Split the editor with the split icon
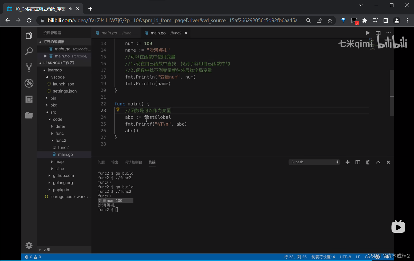Viewport: 414px width, 261px height. coord(378,33)
